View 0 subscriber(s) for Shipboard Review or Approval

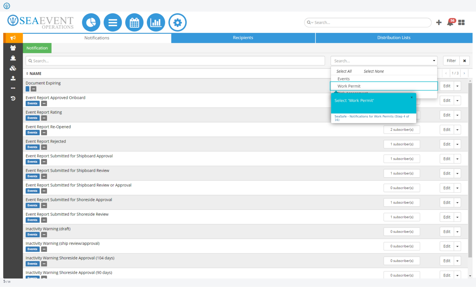click(x=402, y=188)
